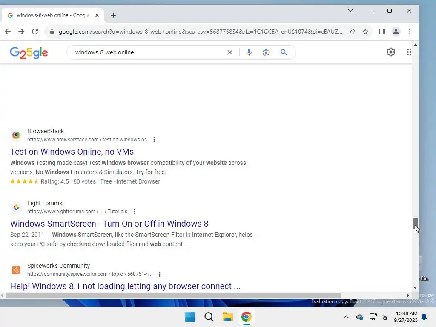Select the 'windows-8-web online - Google' tab
Image resolution: width=436 pixels, height=327 pixels.
(53, 15)
